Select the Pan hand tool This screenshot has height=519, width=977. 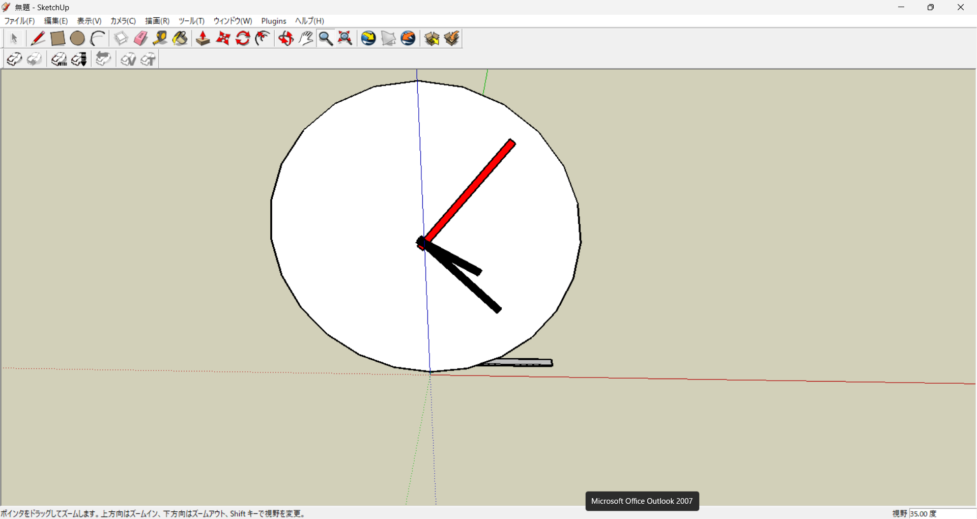[306, 39]
